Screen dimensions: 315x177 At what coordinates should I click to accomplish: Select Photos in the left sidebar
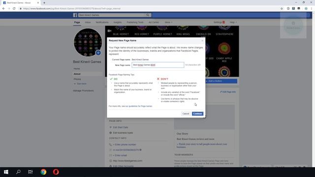(77, 79)
